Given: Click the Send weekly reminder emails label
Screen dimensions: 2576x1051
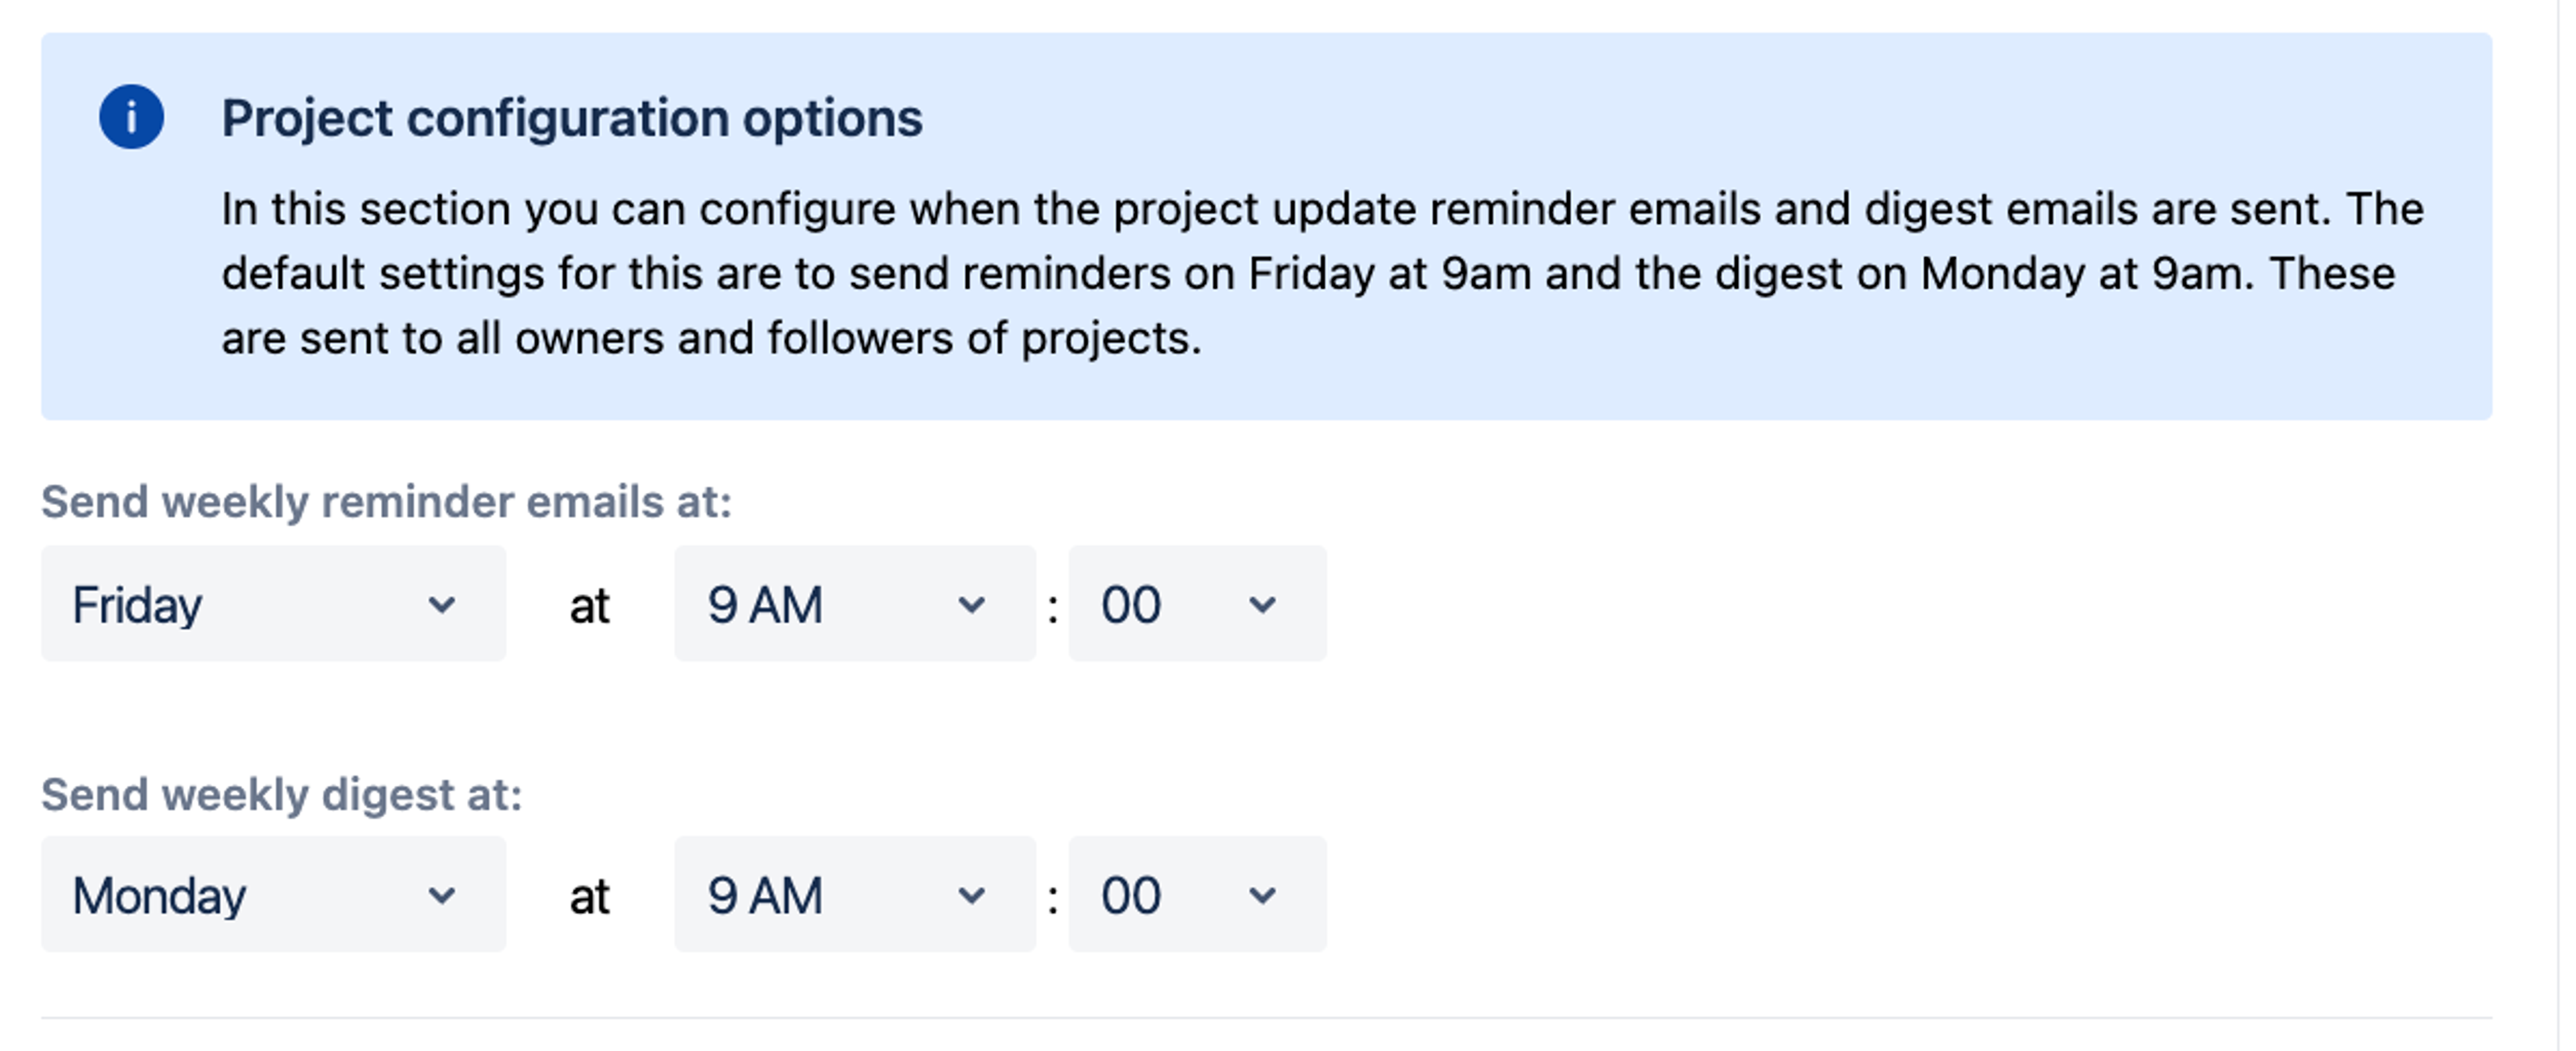Looking at the screenshot, I should (386, 501).
